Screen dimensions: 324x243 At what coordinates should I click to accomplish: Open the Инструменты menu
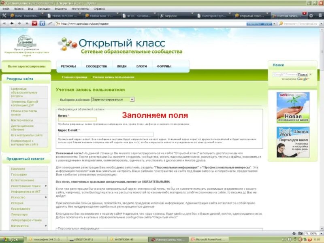80,9
